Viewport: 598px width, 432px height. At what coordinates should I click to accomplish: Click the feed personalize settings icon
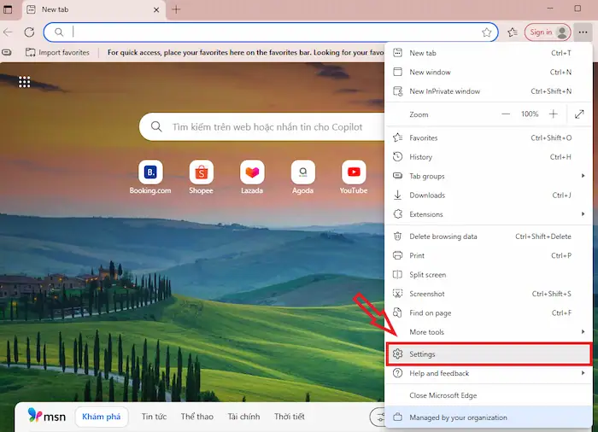click(x=378, y=417)
